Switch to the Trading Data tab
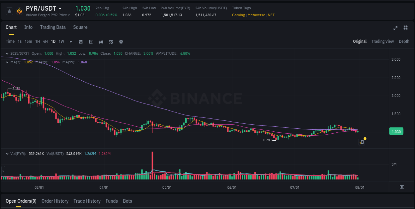The width and height of the screenshot is (415, 209). 53,27
